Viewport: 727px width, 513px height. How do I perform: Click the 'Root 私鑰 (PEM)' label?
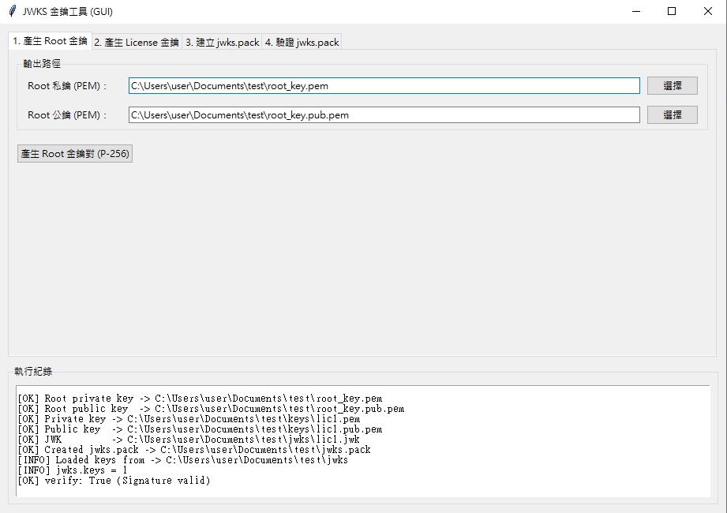(67, 86)
